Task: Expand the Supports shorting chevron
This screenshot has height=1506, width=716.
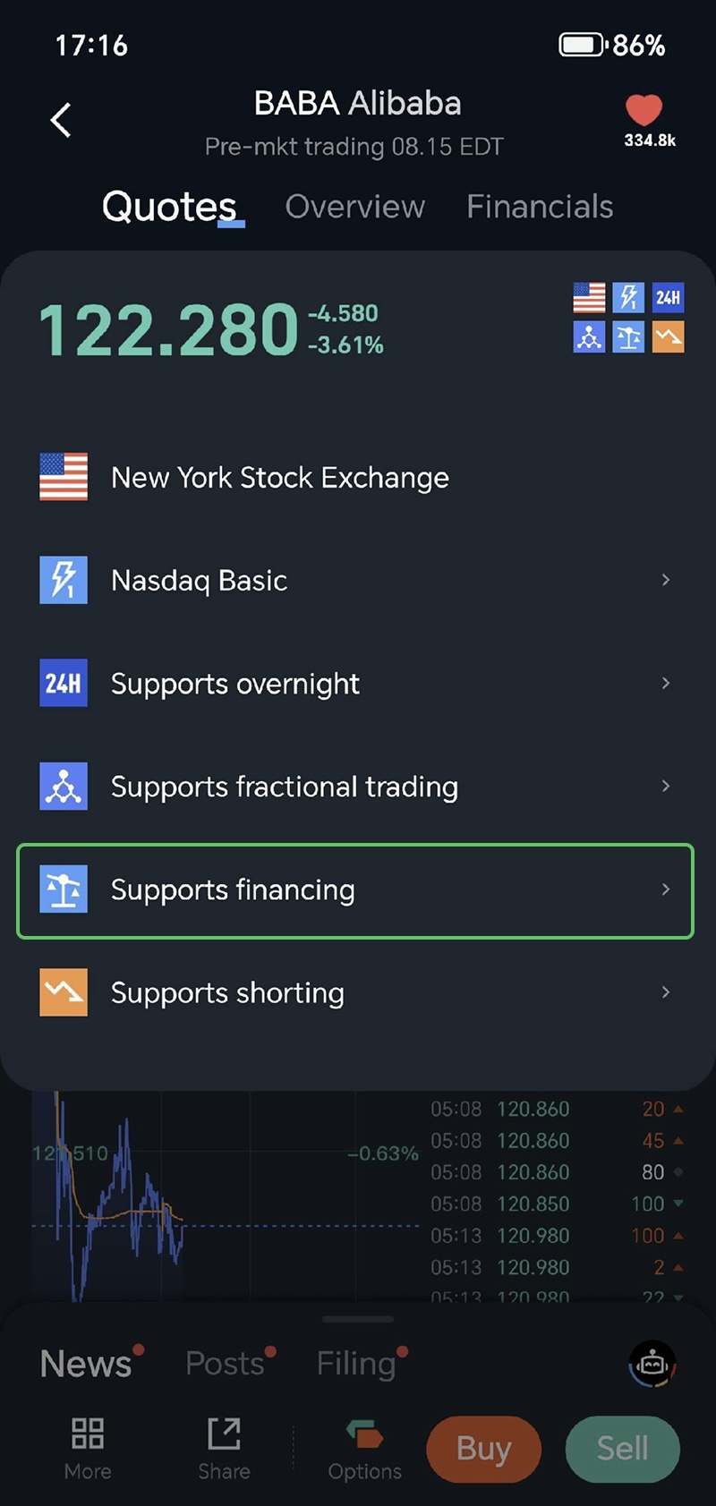Action: pyautogui.click(x=665, y=992)
